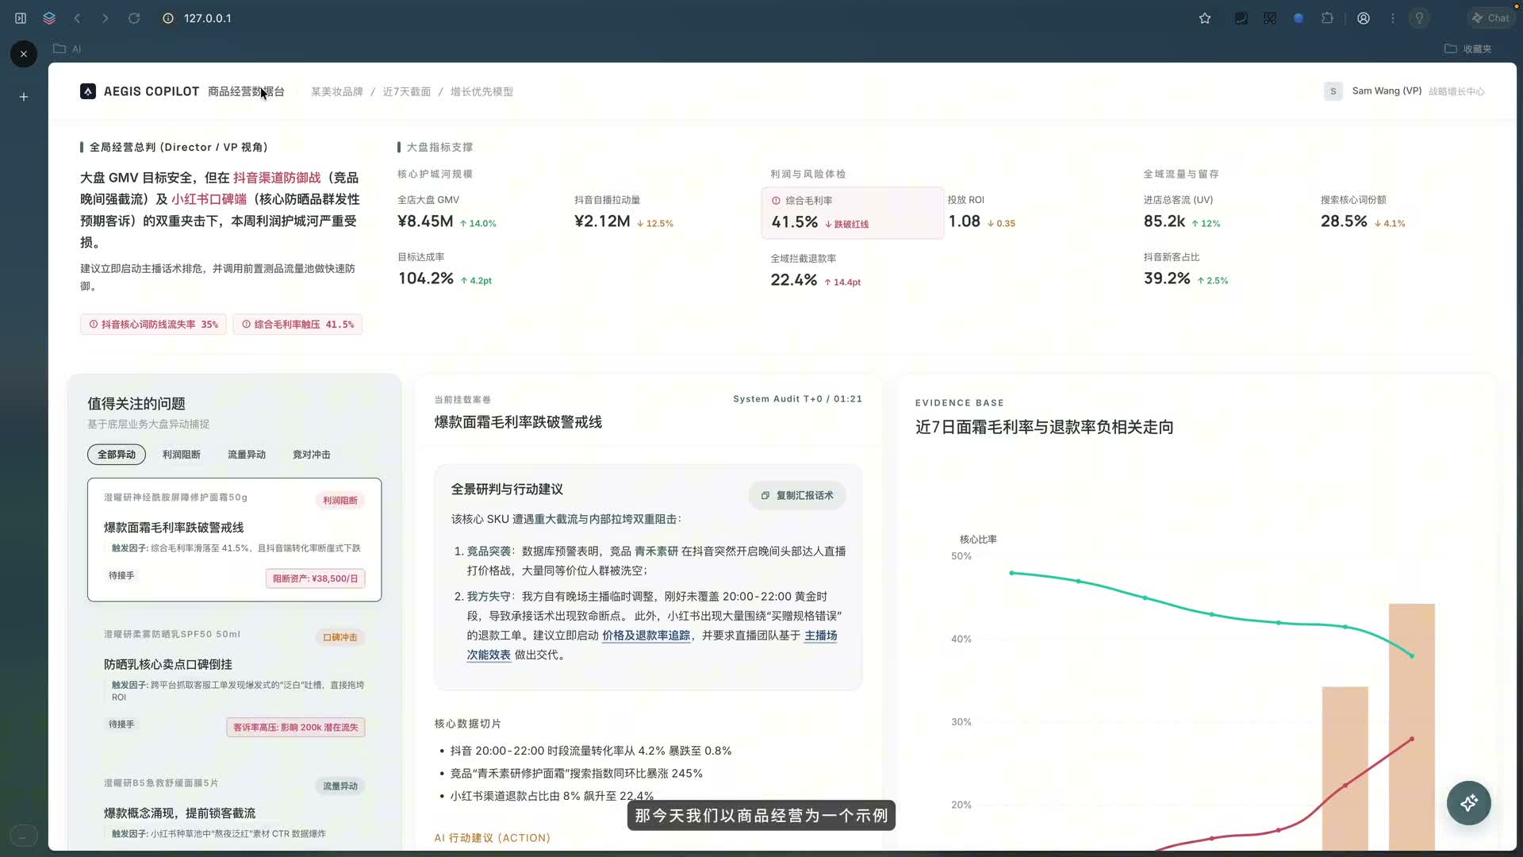Bookmark the page with the star icon
This screenshot has height=857, width=1523.
[x=1205, y=17]
